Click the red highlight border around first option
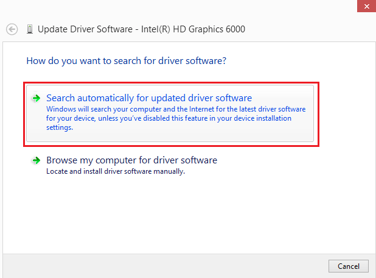376x278 pixels. pos(171,83)
